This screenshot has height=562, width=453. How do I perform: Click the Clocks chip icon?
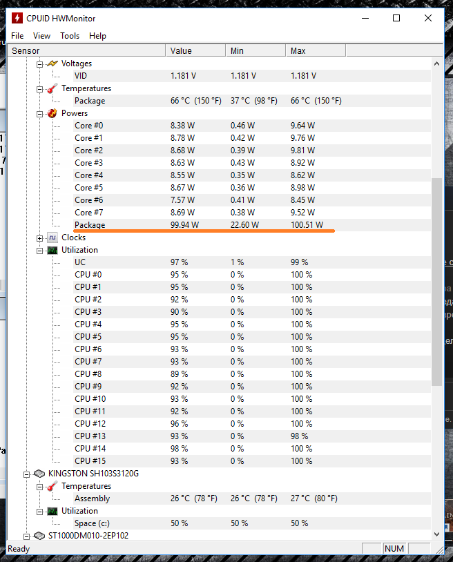pos(52,238)
